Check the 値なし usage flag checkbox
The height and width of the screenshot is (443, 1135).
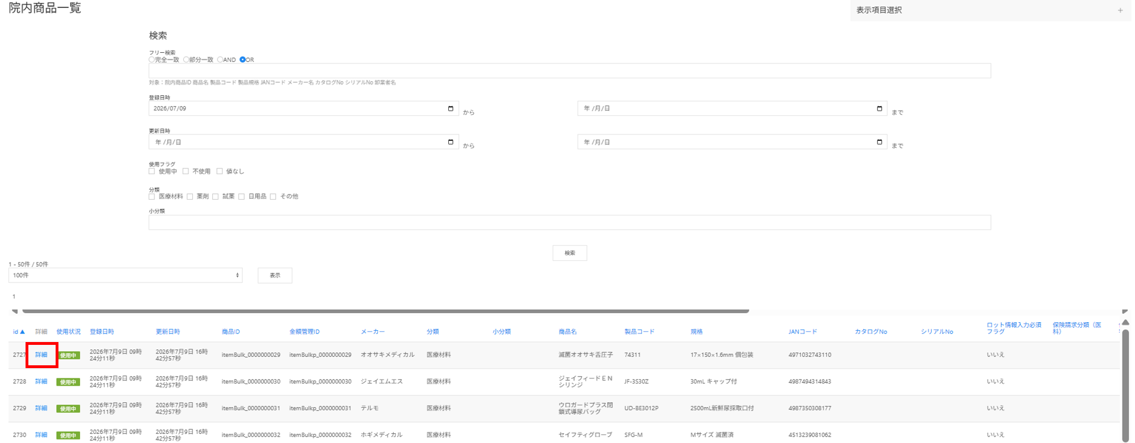pyautogui.click(x=220, y=171)
